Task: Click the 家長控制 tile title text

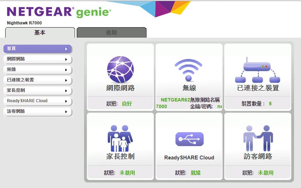Action: tap(120, 156)
